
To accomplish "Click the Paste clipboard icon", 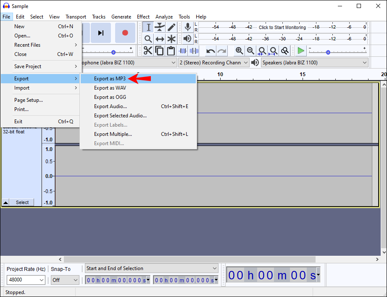I will 171,51.
